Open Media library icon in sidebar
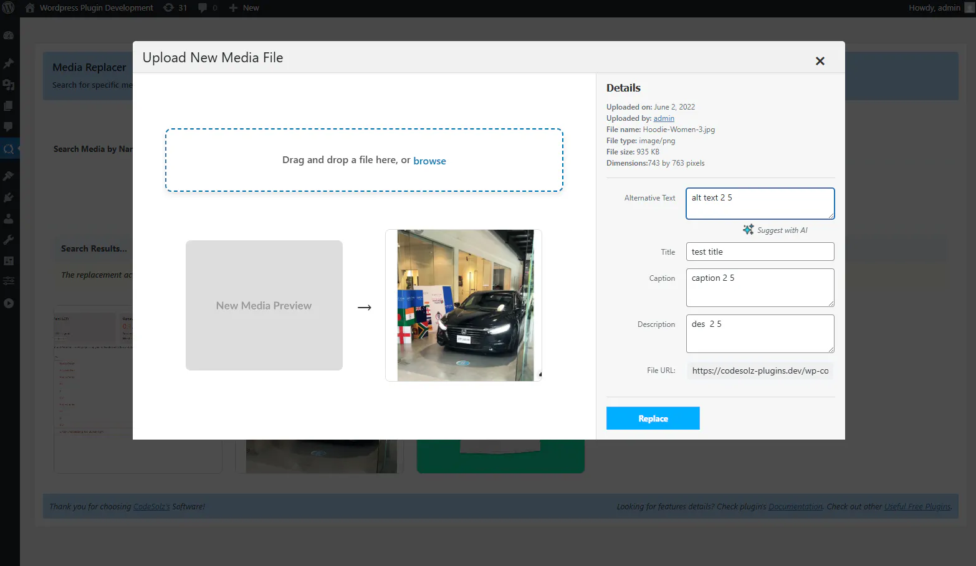This screenshot has width=976, height=566. tap(9, 85)
